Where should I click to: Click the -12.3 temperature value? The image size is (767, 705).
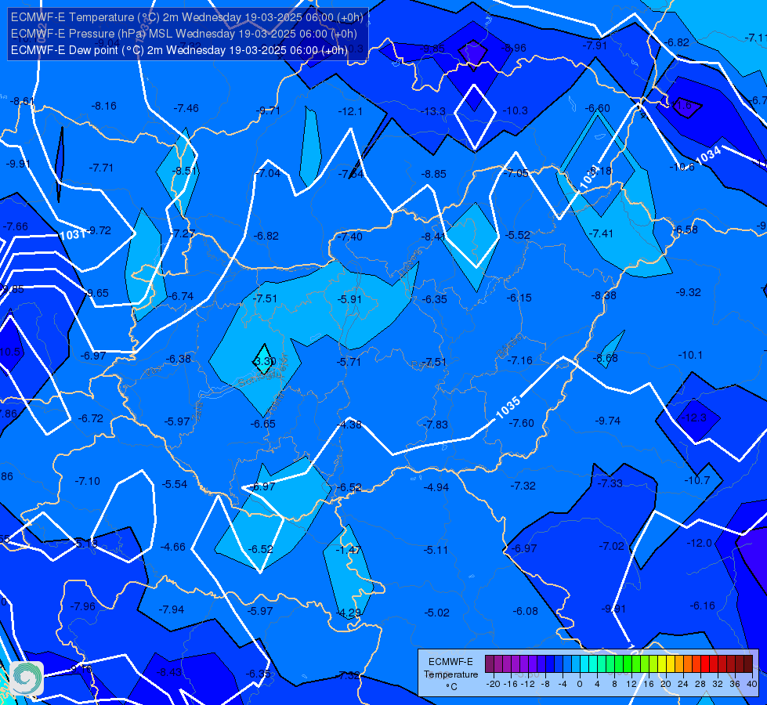694,418
